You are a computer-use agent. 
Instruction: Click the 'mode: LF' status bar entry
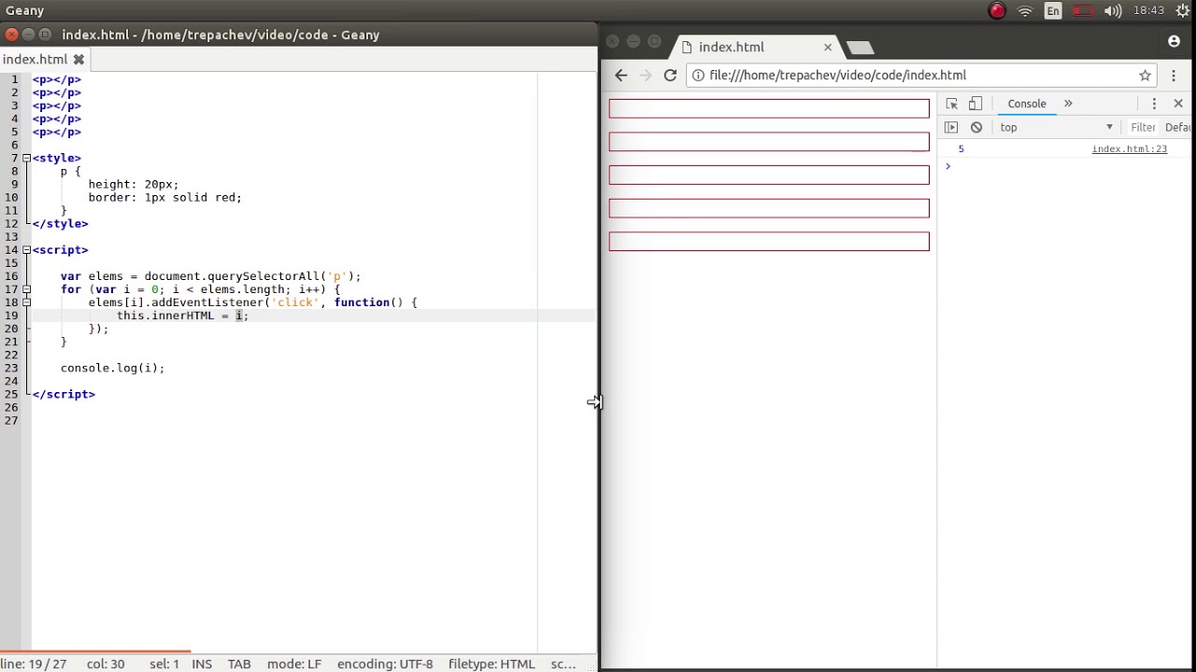[294, 664]
